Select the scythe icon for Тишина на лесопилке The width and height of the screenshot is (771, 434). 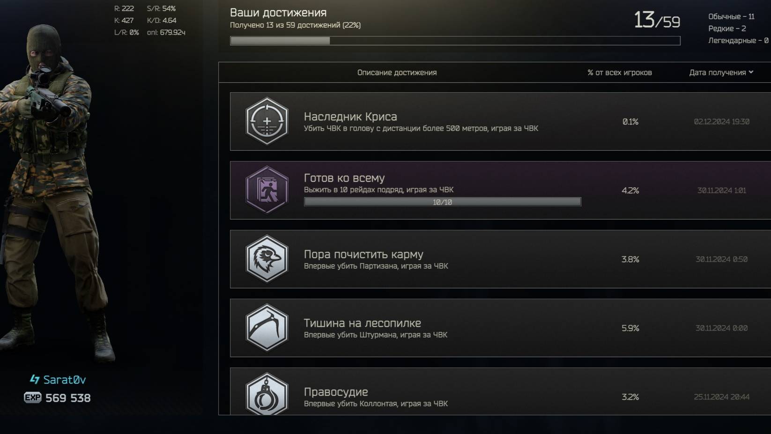point(267,328)
